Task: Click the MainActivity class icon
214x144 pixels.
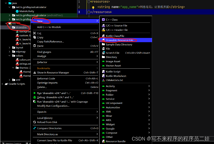Action: pos(17,11)
